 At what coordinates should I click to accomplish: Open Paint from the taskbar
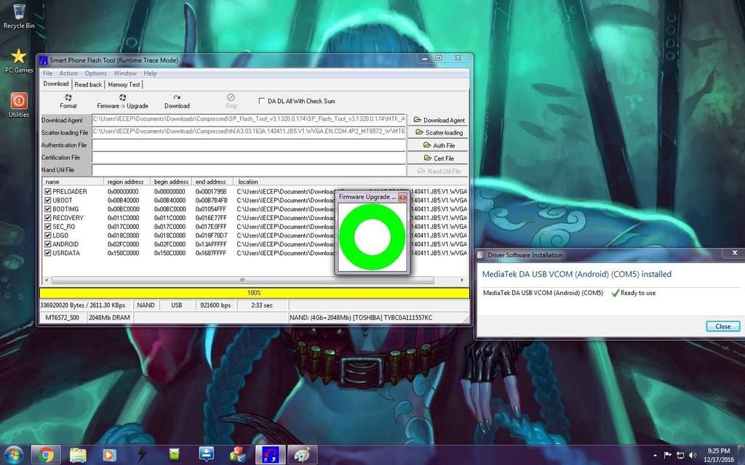click(x=301, y=455)
